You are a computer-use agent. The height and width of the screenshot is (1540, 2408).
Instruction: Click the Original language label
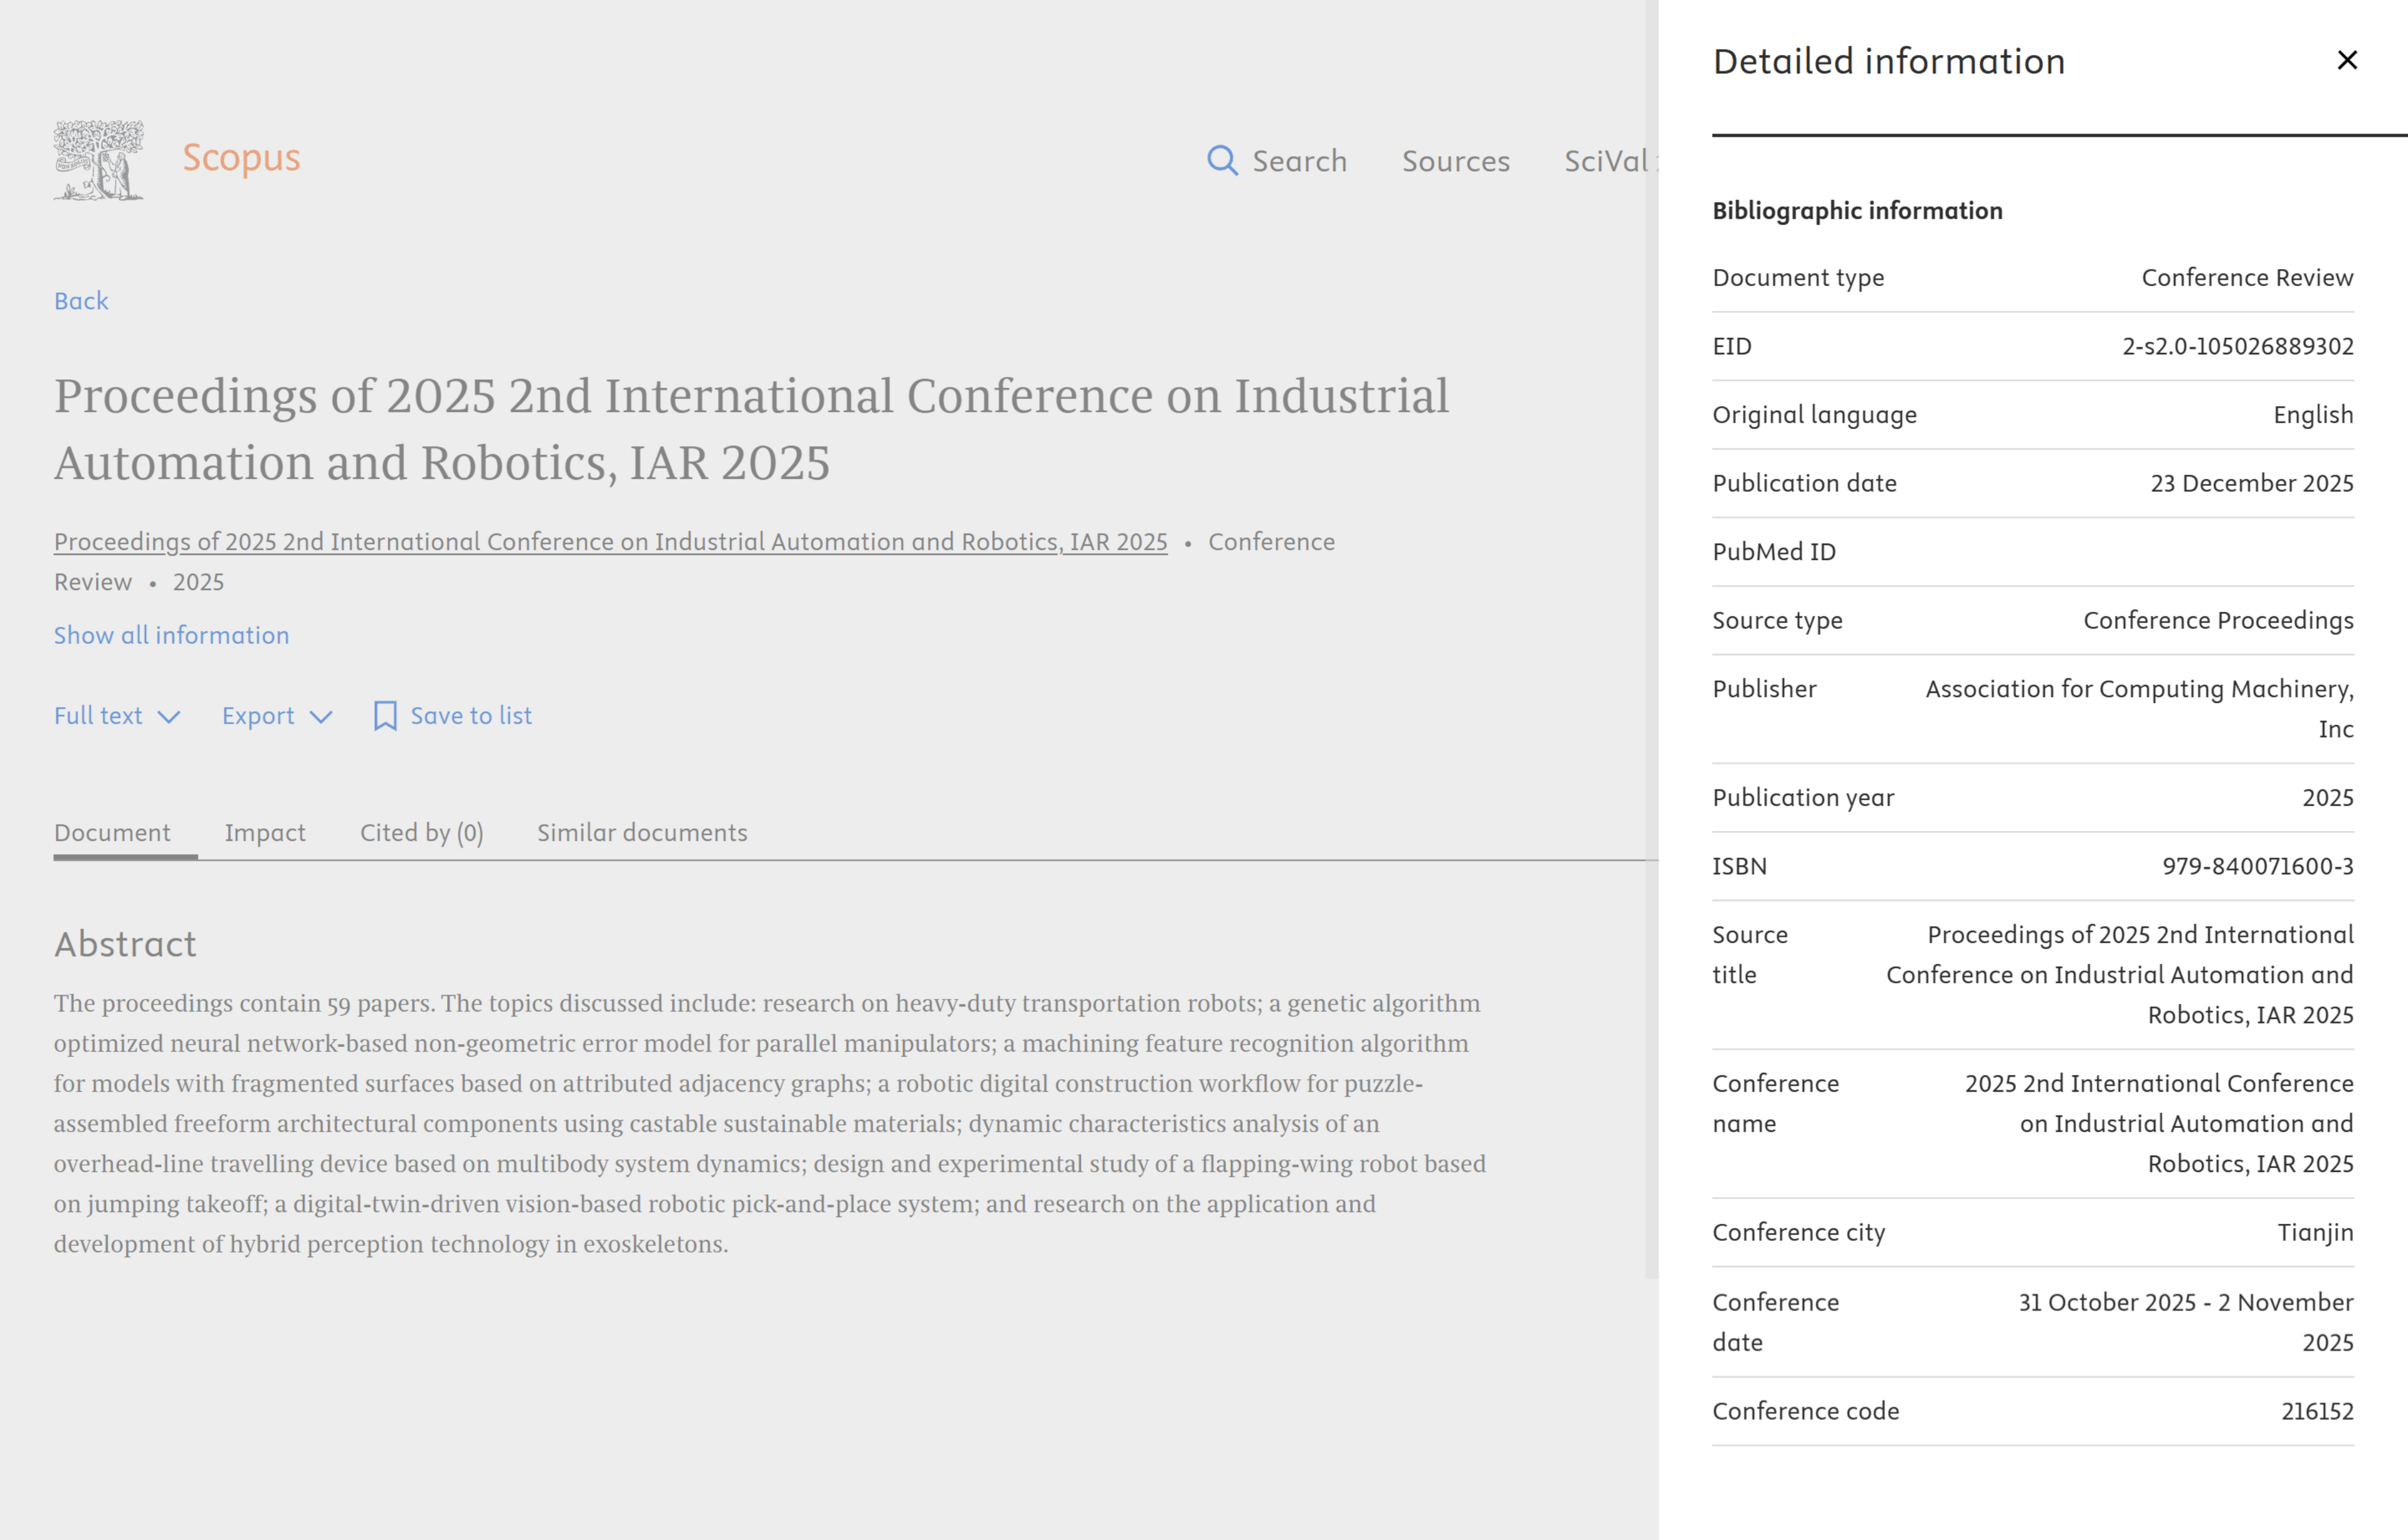1814,415
